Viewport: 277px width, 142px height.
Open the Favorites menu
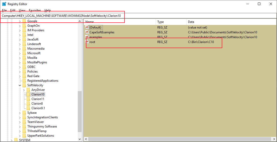[x=35, y=10]
